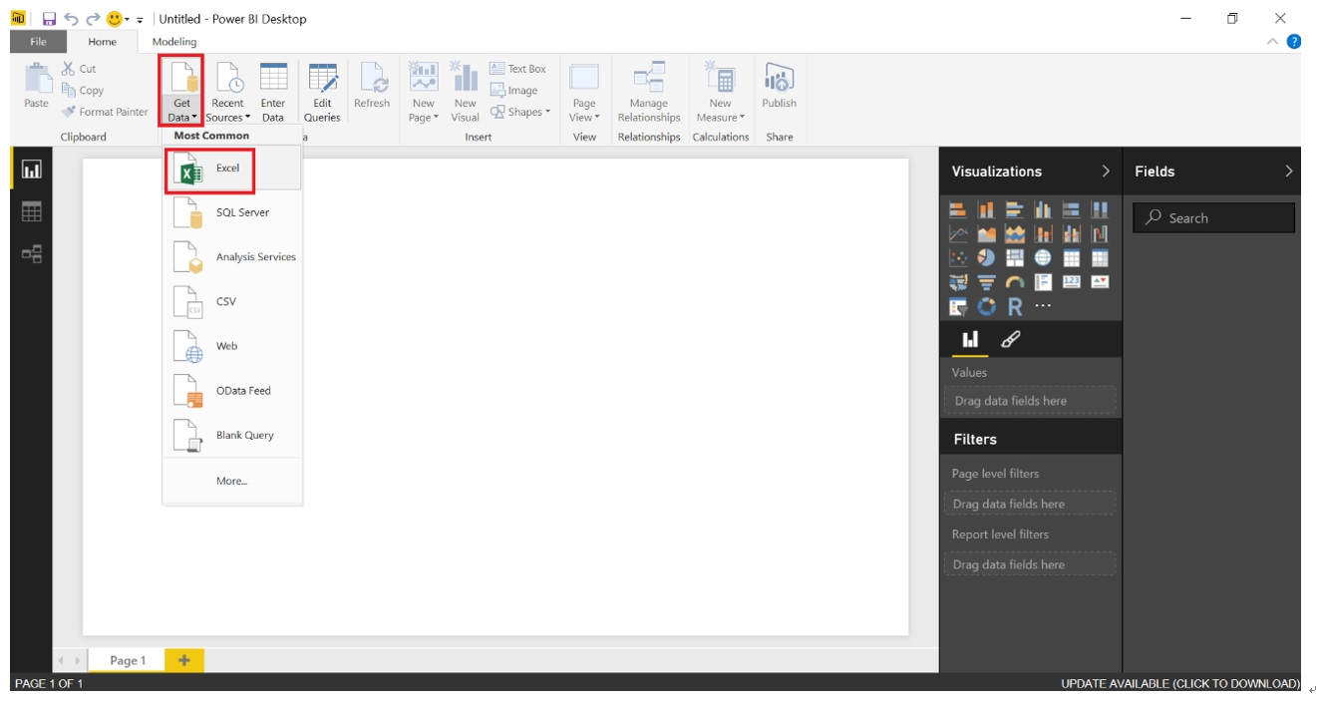Viewport: 1317px width, 701px height.
Task: Open the Page View dropdown
Action: [x=584, y=92]
